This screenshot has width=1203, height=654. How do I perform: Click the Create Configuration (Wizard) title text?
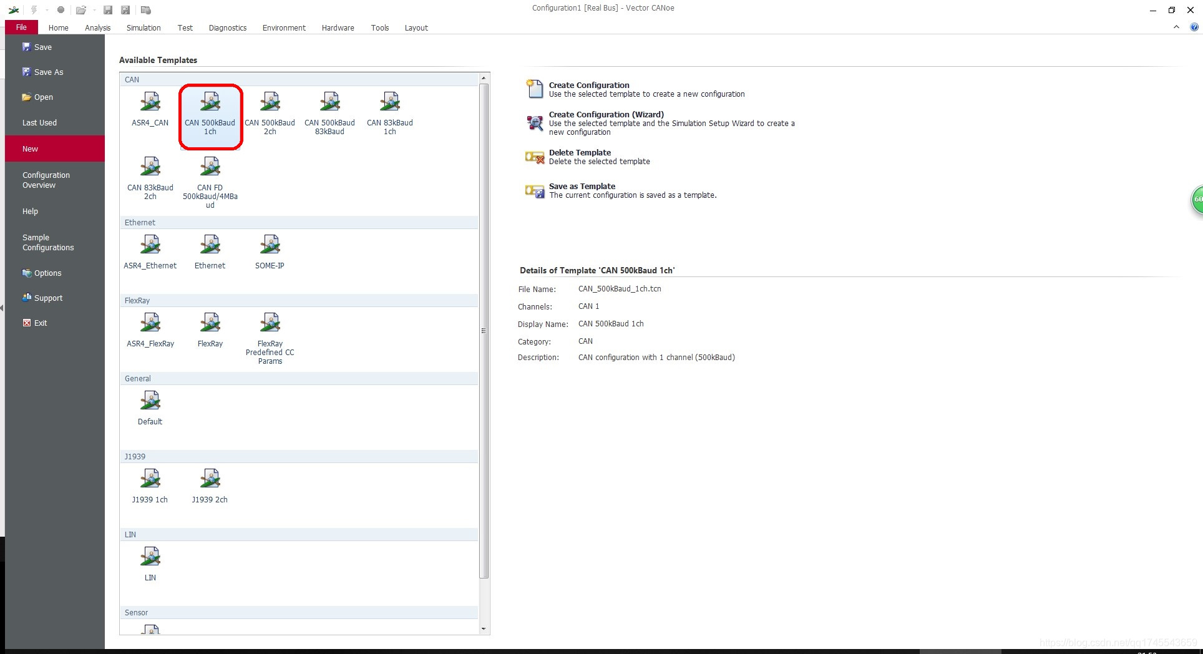pyautogui.click(x=606, y=115)
